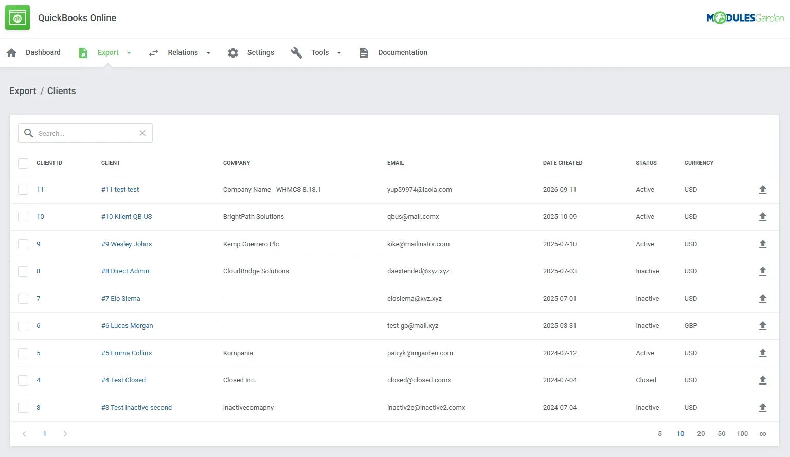Go to next page chevron
This screenshot has height=457, width=790.
[65, 434]
